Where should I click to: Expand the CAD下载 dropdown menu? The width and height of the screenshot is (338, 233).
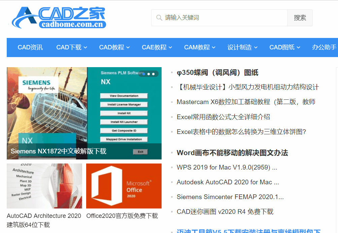(x=71, y=47)
